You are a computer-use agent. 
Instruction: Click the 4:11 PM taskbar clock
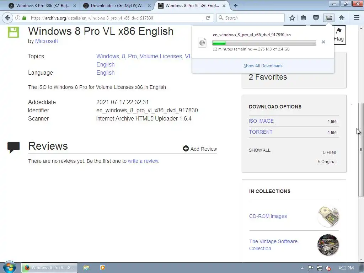[x=346, y=268]
